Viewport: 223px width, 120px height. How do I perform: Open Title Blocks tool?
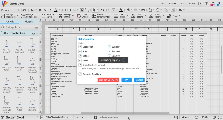click(x=121, y=16)
